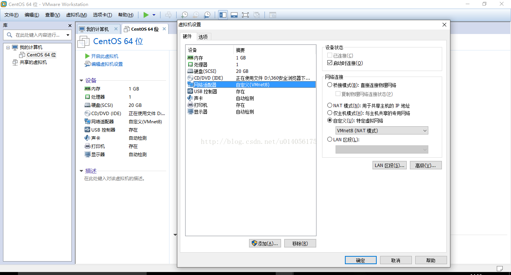Collapse the 描述 section triangle
The image size is (511, 275).
click(81, 171)
